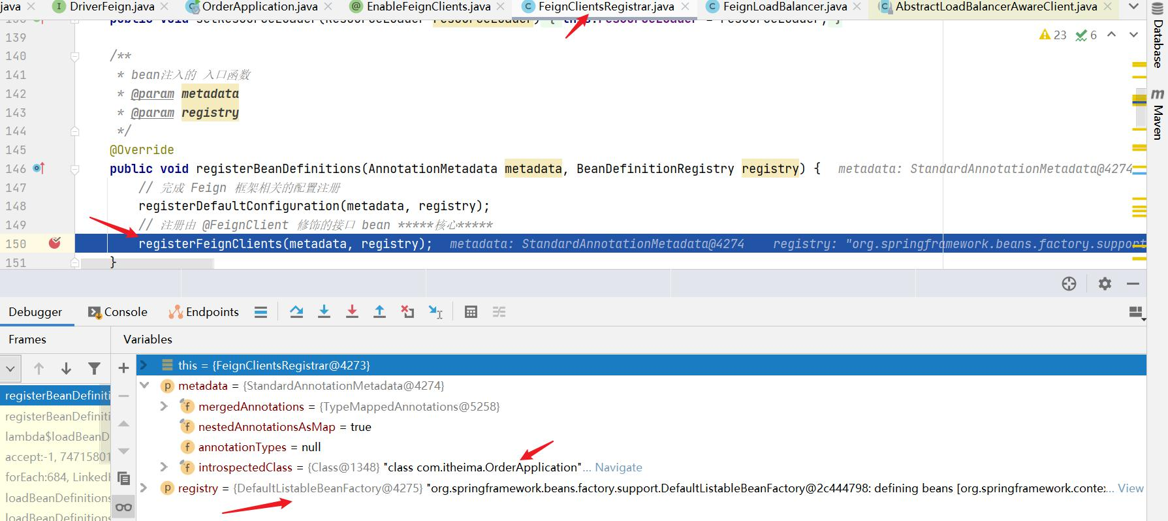Select the accept:-1 frame

coord(55,457)
